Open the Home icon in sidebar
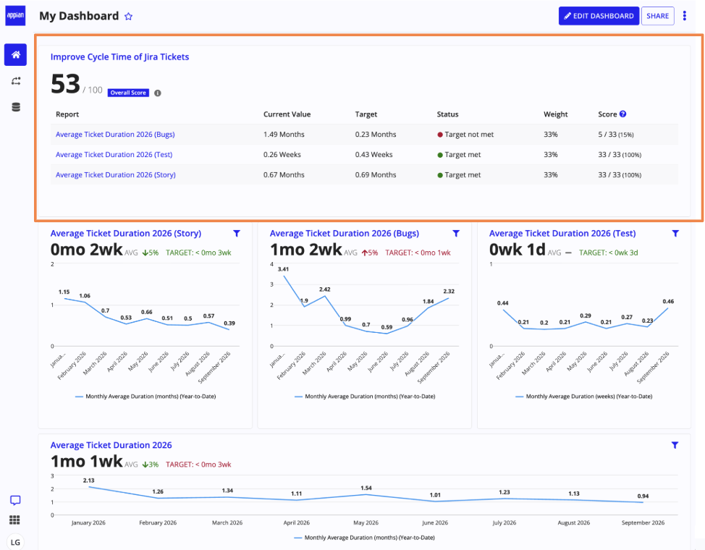705x550 pixels. click(x=16, y=55)
